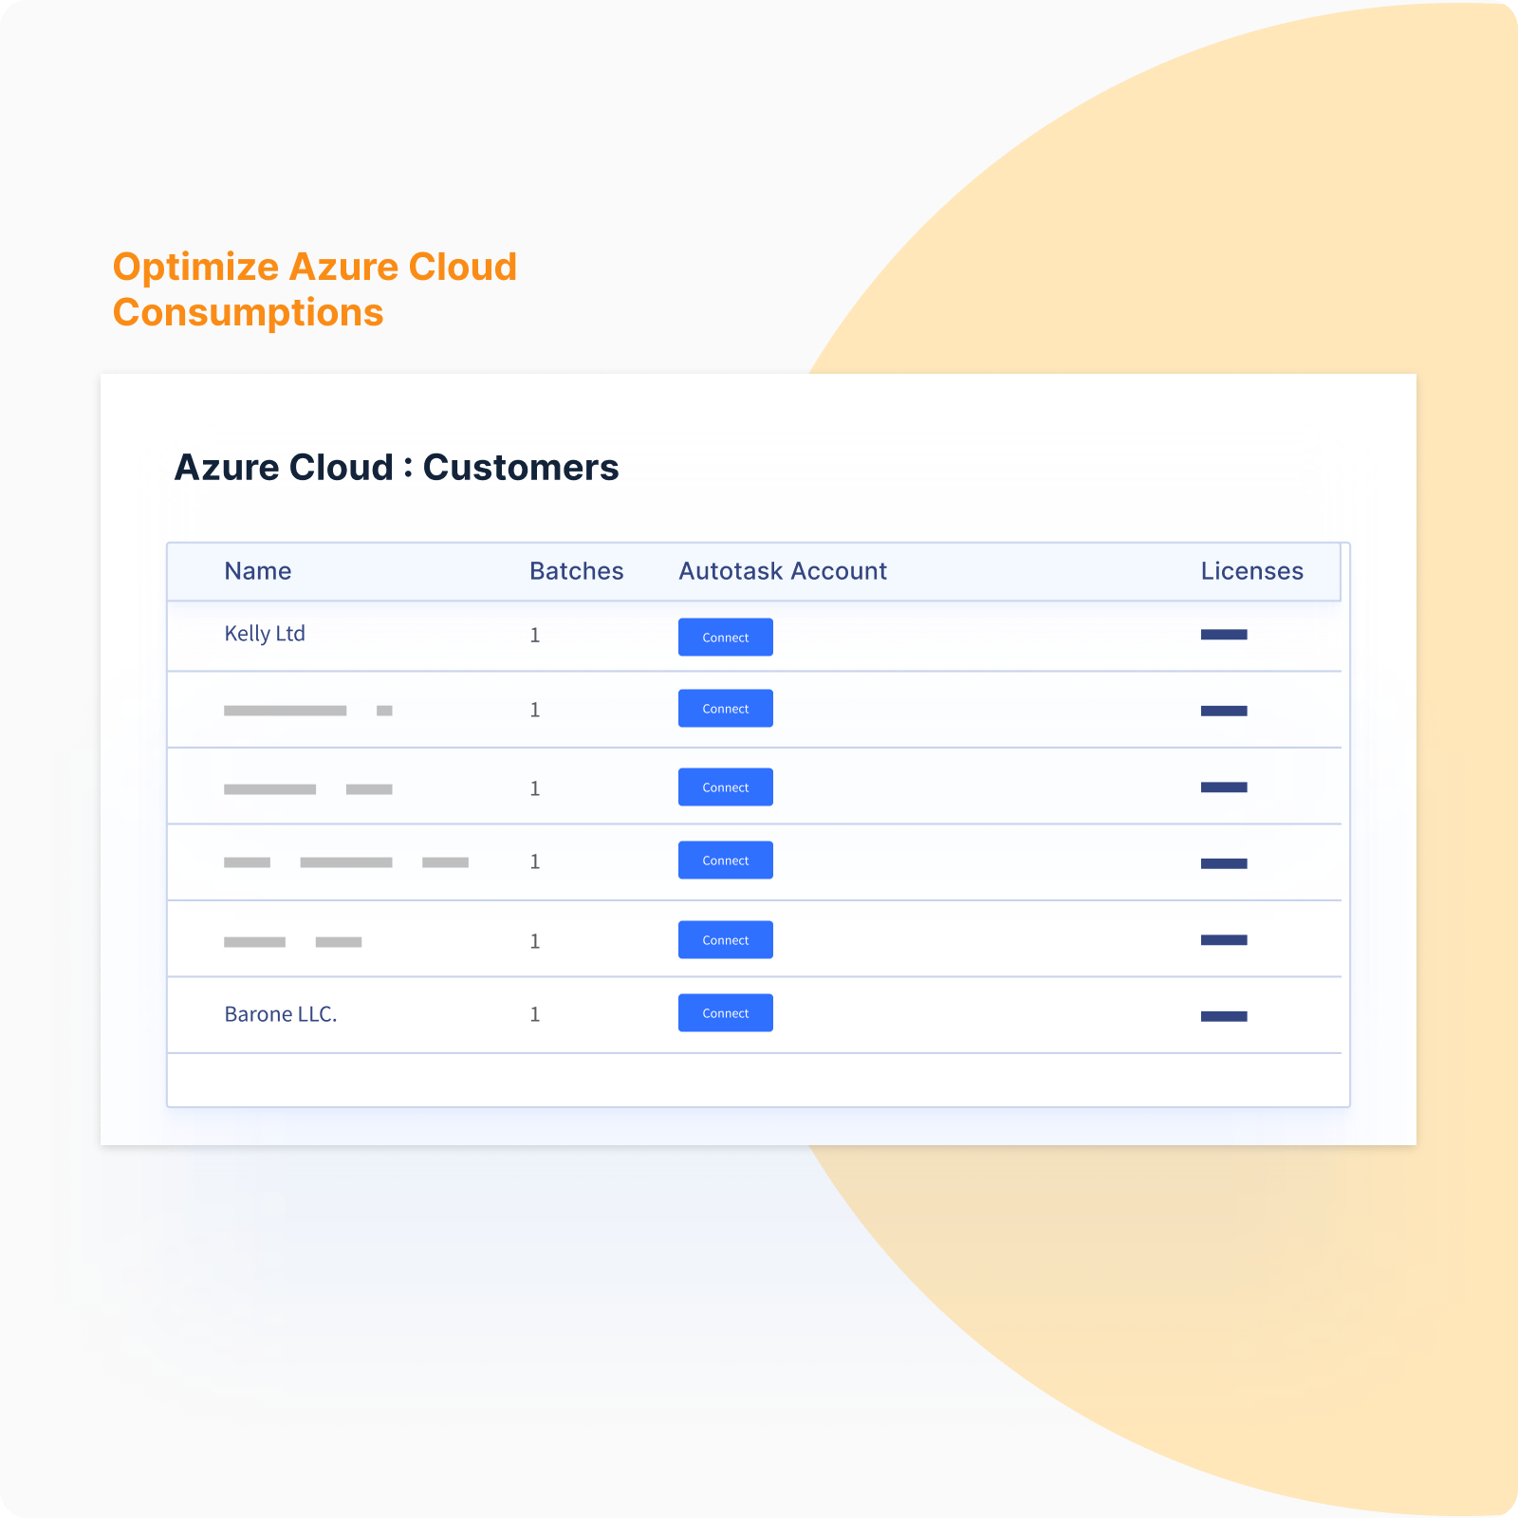Click the batches count for Kelly Ltd
The height and width of the screenshot is (1518, 1518).
pyautogui.click(x=535, y=636)
